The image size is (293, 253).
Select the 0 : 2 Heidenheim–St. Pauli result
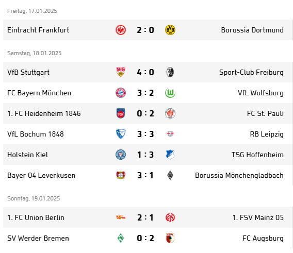pos(145,113)
